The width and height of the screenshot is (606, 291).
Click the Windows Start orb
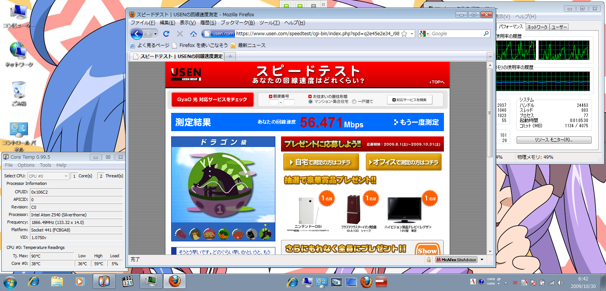coord(10,282)
